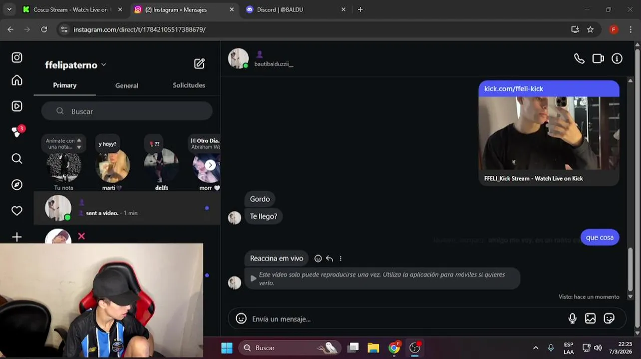Expand the ffelipaterno account switcher
Viewport: 641px width, 359px height.
tap(75, 65)
